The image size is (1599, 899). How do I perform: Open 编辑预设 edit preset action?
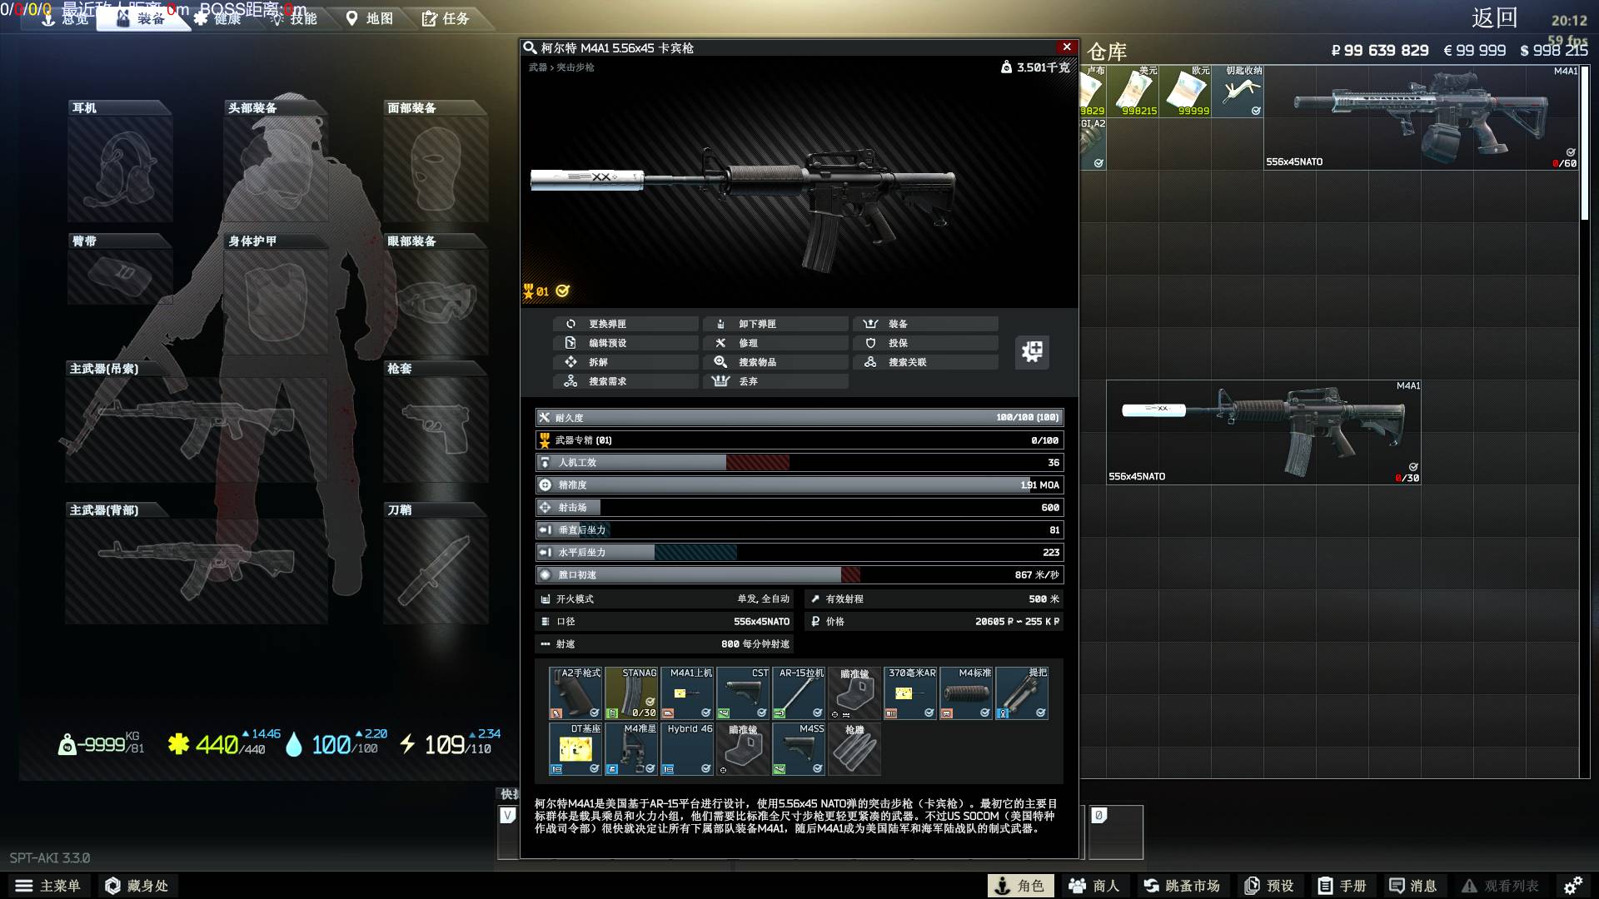coord(625,343)
